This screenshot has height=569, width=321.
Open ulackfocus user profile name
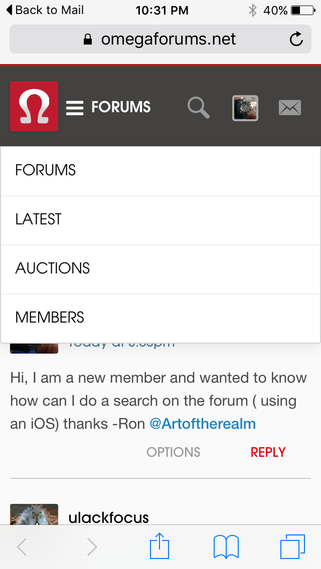point(108,517)
